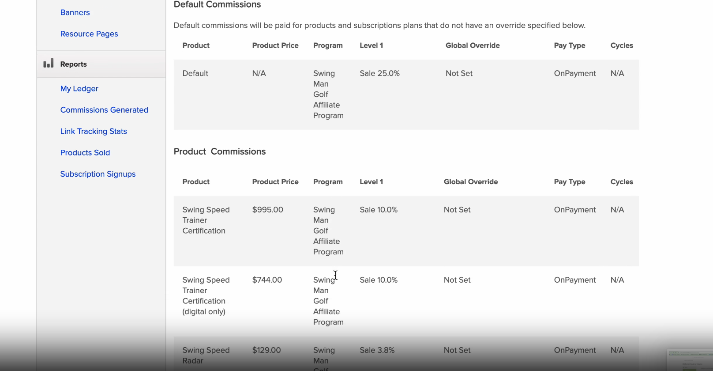Click the small thumbnail preview in corner
Screen dimensions: 713x371
coord(690,360)
